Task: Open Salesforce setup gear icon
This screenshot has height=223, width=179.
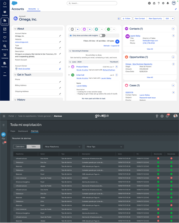Action: click(163, 3)
